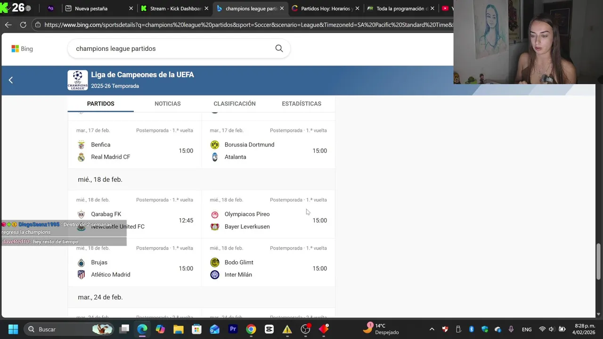This screenshot has height=339, width=603.
Task: Open Wi-Fi settings from the system tray
Action: point(542,329)
